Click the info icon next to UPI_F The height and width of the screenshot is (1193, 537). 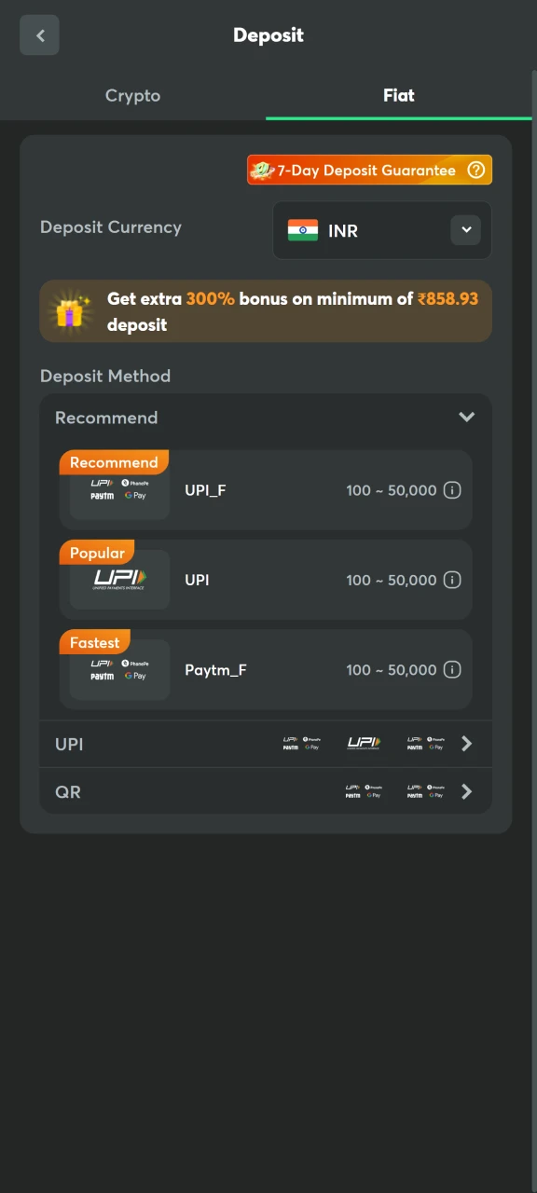click(452, 490)
